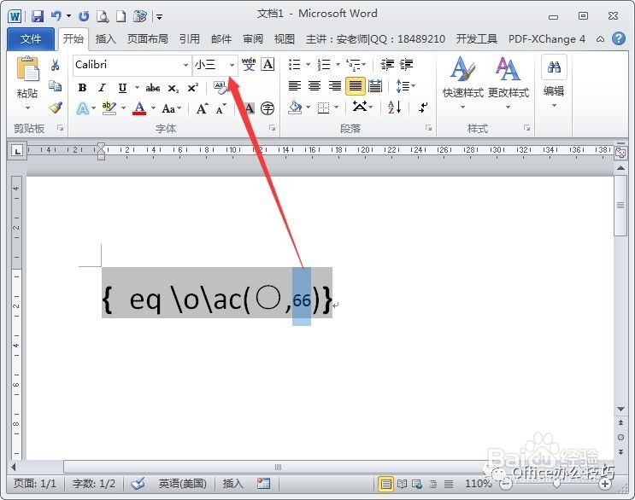Increase paragraph indent

click(x=406, y=64)
